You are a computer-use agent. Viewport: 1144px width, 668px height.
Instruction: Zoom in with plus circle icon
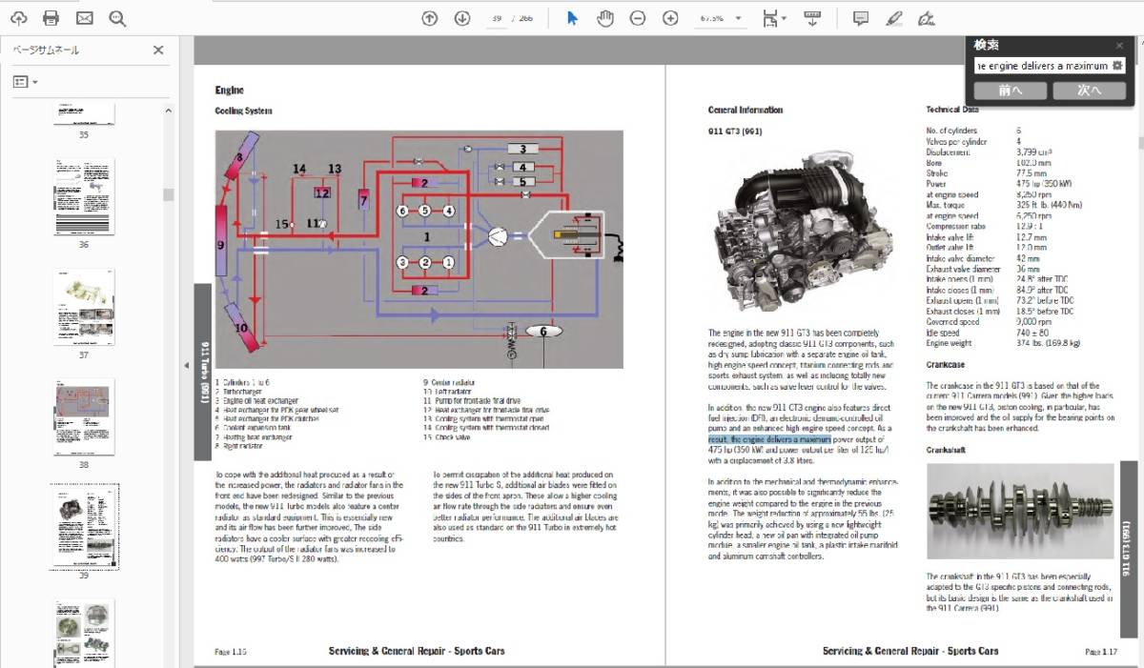click(x=670, y=18)
